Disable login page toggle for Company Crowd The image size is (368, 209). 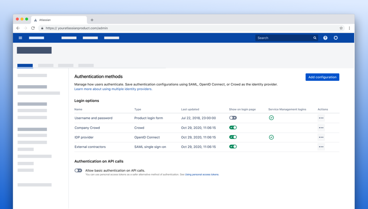233,127
